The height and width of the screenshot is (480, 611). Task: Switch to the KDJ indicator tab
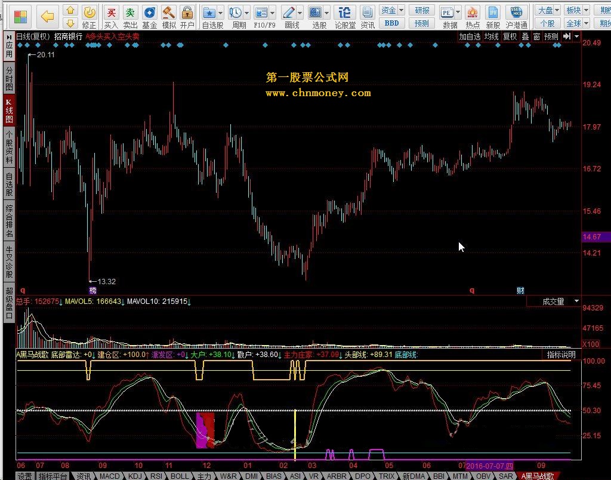[135, 476]
